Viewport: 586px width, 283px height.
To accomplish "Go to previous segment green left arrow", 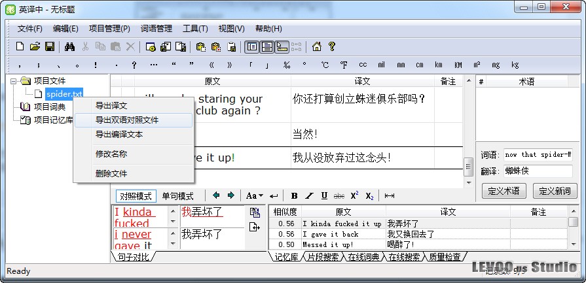I will (x=216, y=195).
